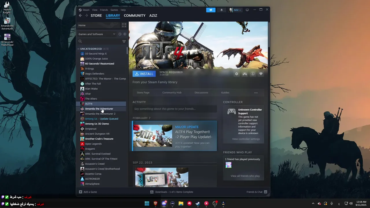
Task: Open the ALTF4 Play Together update thumbnail
Action: 152,136
